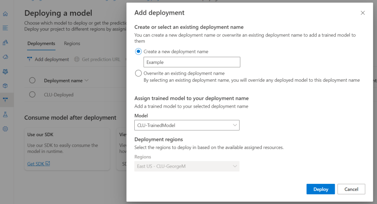Select Overwrite an existing deployment name option

[138, 73]
